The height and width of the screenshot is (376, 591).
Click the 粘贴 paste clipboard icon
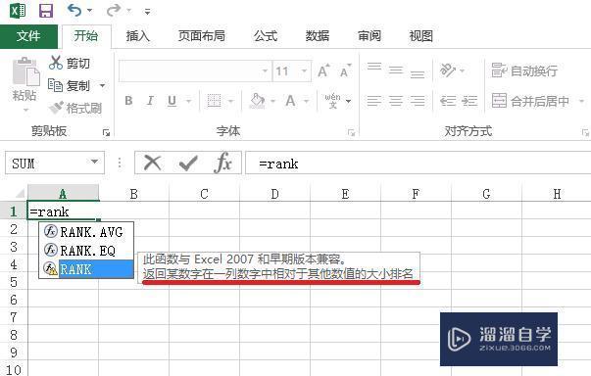(26, 71)
